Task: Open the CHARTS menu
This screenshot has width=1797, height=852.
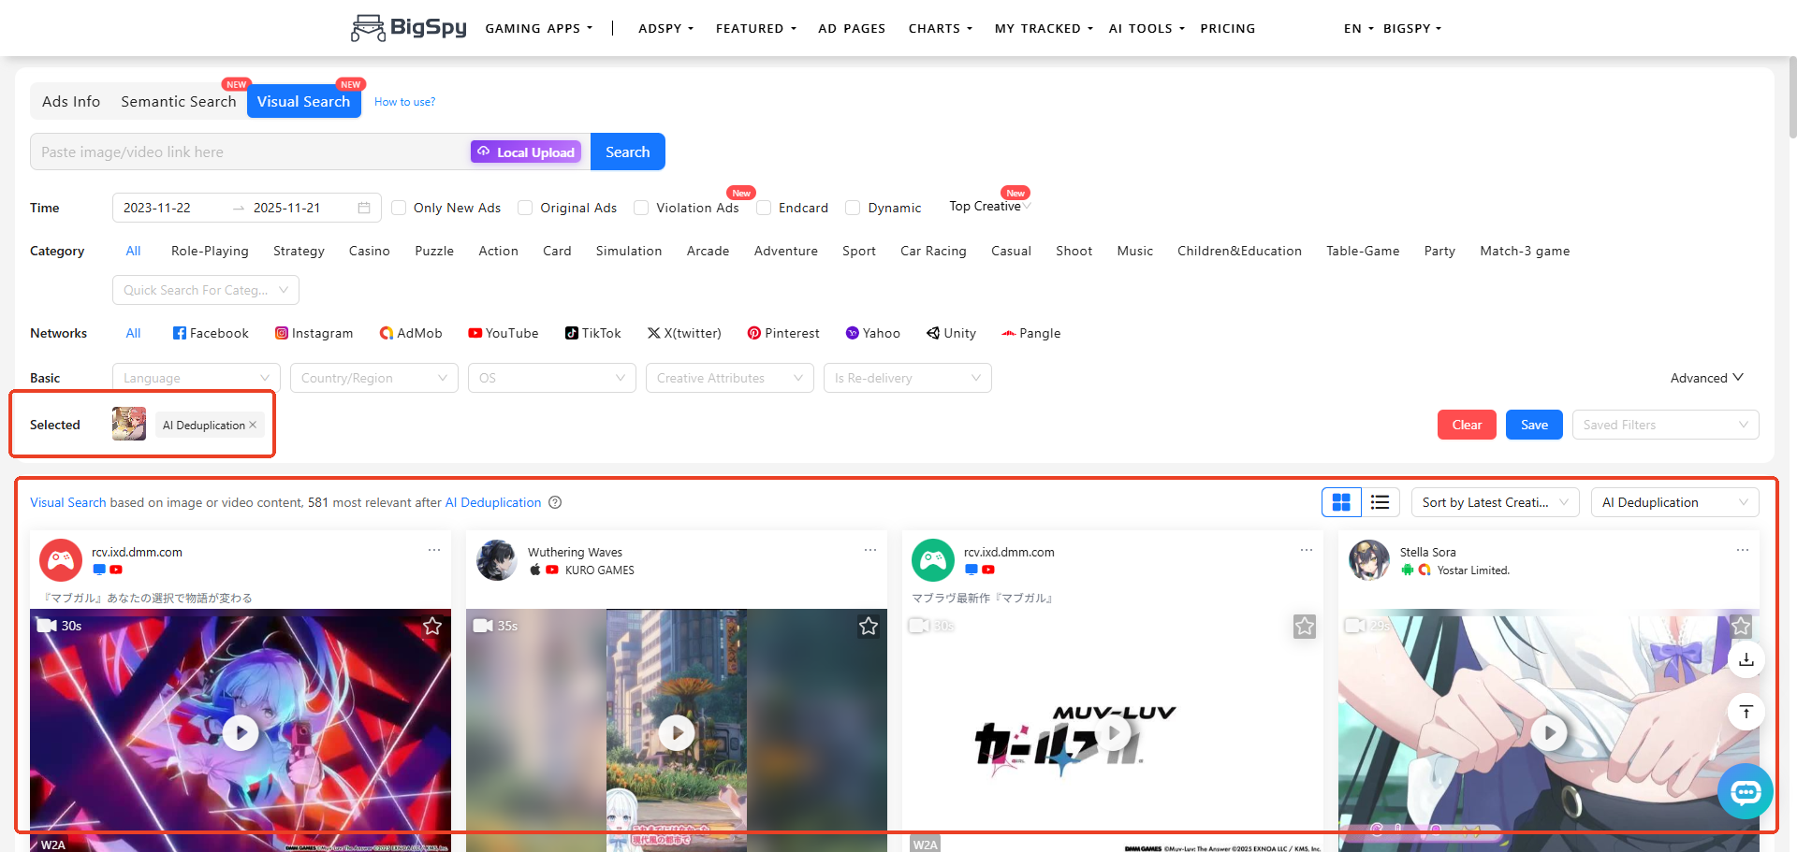Action: [x=939, y=28]
